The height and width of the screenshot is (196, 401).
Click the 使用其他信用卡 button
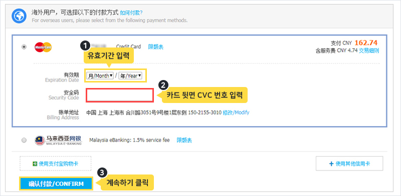349,163
